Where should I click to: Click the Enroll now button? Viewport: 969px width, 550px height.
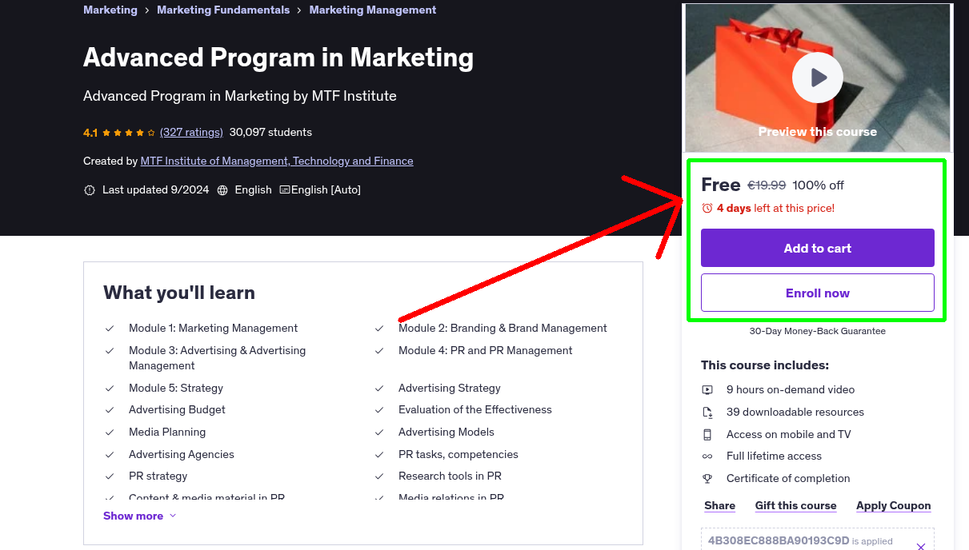click(818, 293)
